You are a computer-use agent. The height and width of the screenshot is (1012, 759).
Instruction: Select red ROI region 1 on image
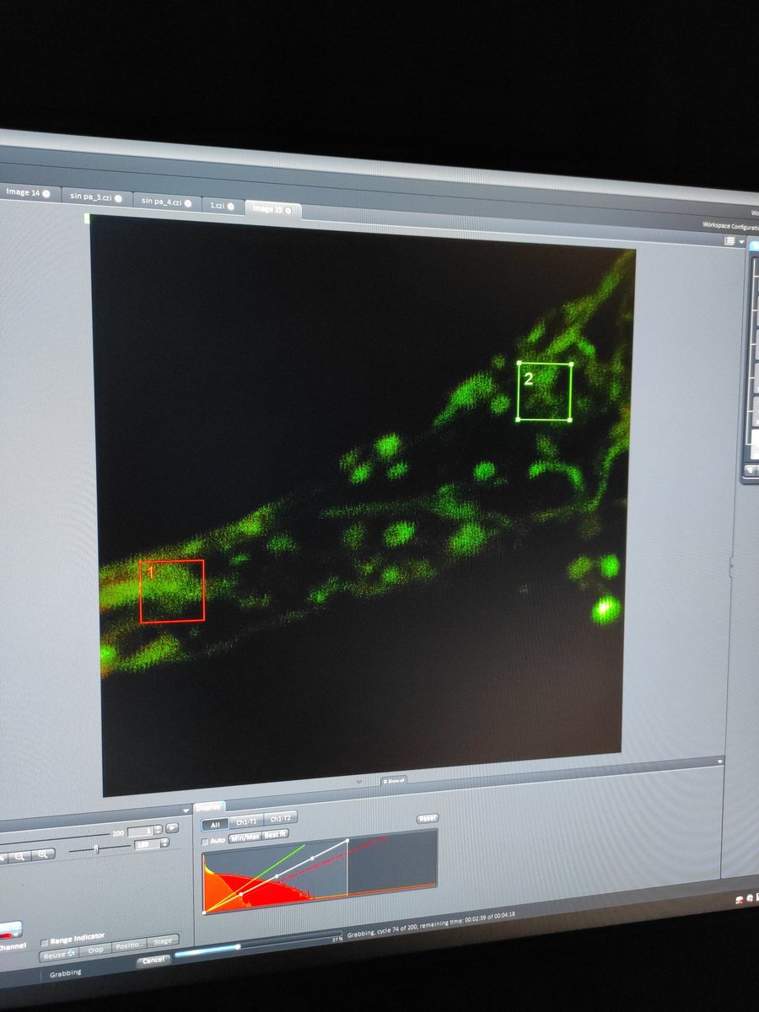(x=172, y=591)
